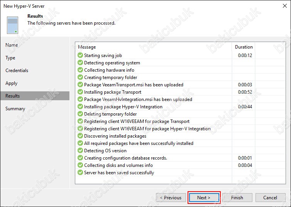
Task: Click success icon for Detecting OS version
Action: tap(80, 150)
